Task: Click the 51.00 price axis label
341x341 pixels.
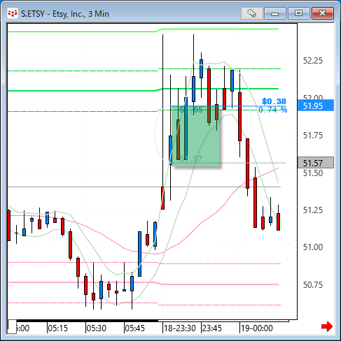Action: click(313, 247)
